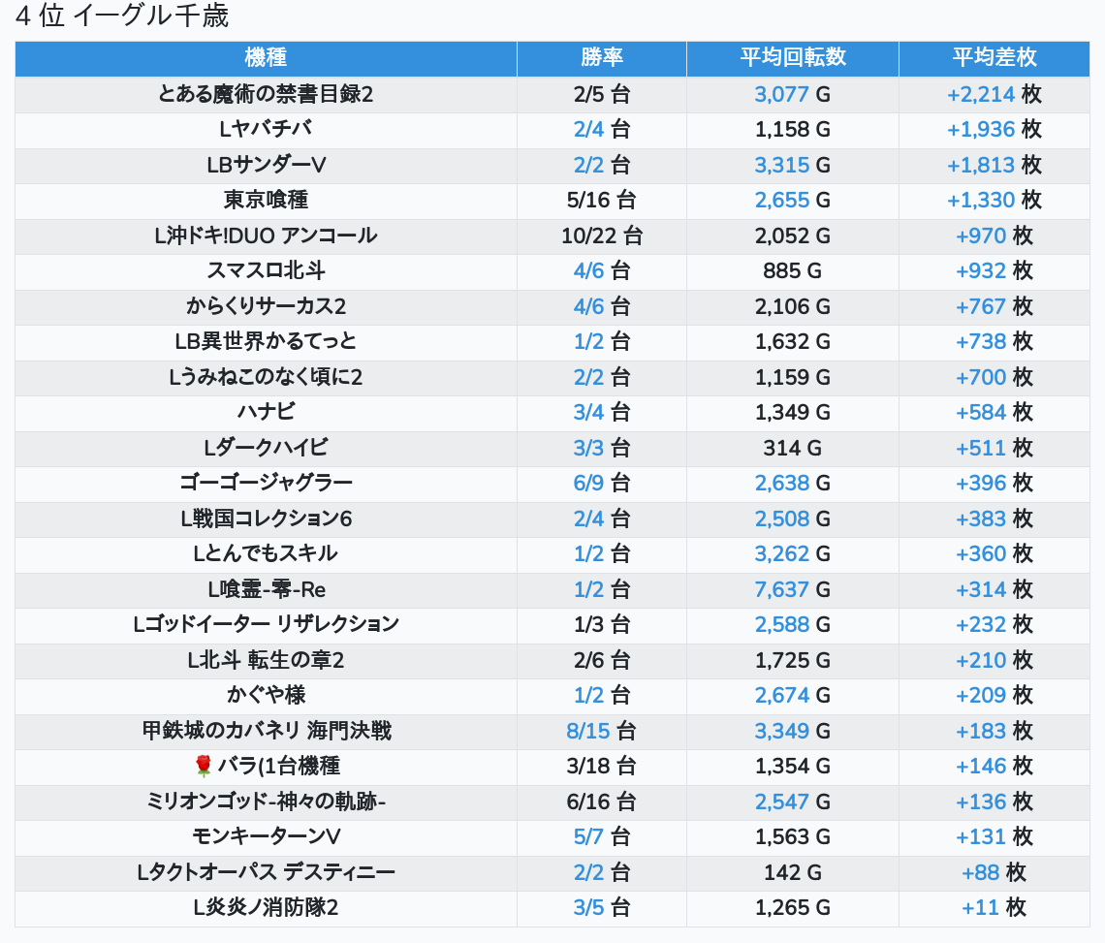This screenshot has width=1105, height=943.
Task: Select Lタクトオーパス デスティニー name
Action: pos(266,872)
